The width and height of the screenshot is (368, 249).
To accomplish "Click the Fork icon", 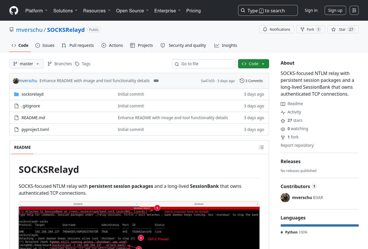I will (302, 29).
